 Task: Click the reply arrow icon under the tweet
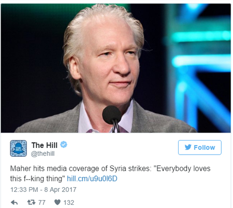[14, 202]
